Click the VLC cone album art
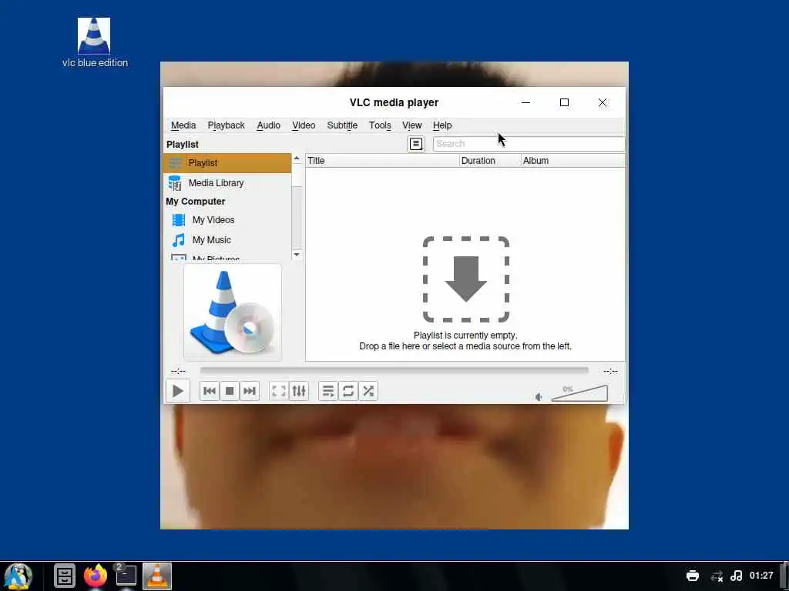This screenshot has width=789, height=591. click(233, 312)
